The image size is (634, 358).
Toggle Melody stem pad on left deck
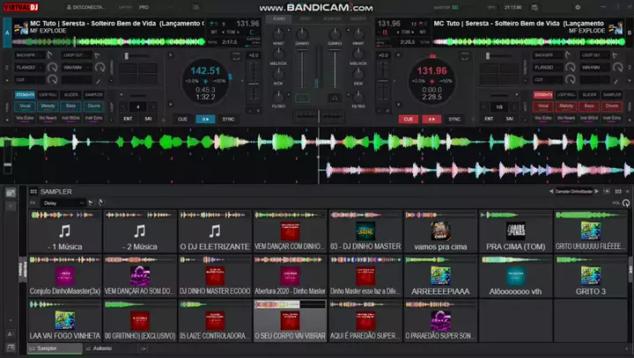[x=48, y=106]
